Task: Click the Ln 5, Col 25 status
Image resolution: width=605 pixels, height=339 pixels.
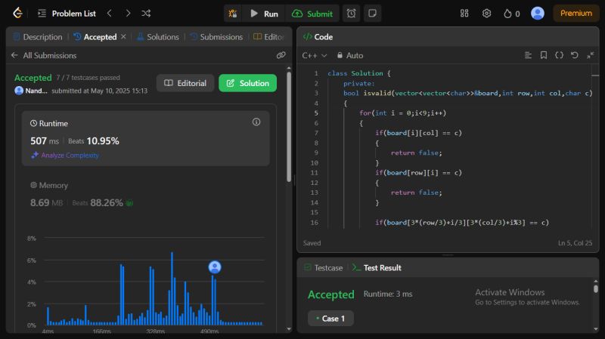Action: (575, 243)
